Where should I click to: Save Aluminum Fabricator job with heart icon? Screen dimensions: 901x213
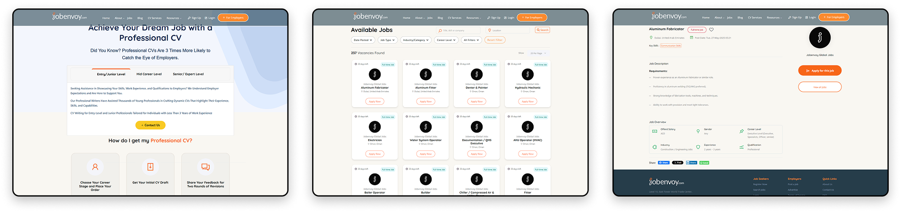click(711, 30)
